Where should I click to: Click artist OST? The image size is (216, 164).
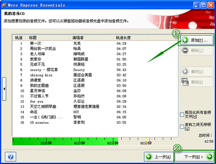coord(76,112)
